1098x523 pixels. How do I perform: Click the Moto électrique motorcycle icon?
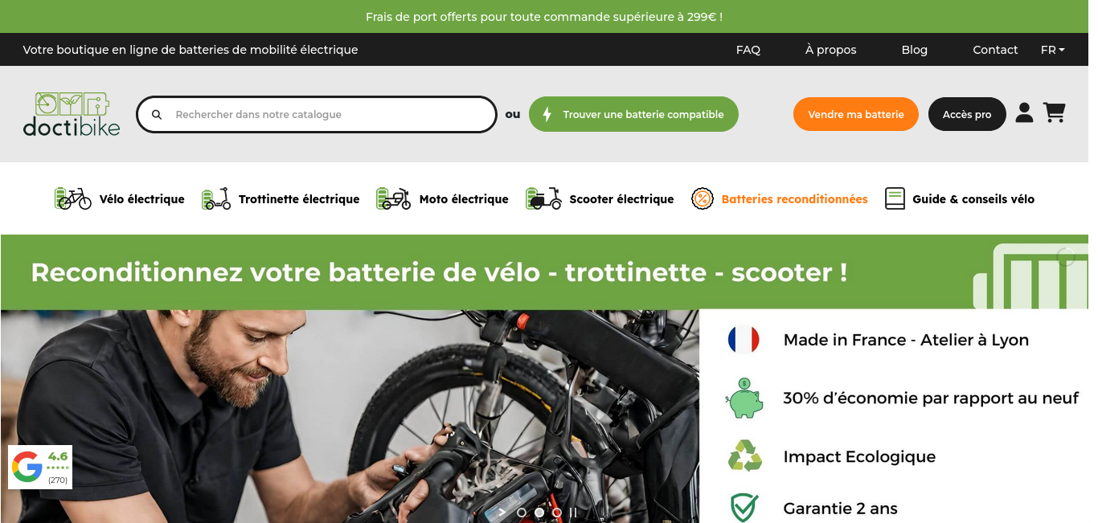[394, 198]
